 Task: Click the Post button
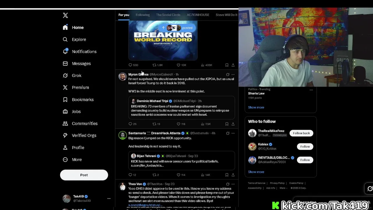(x=84, y=175)
